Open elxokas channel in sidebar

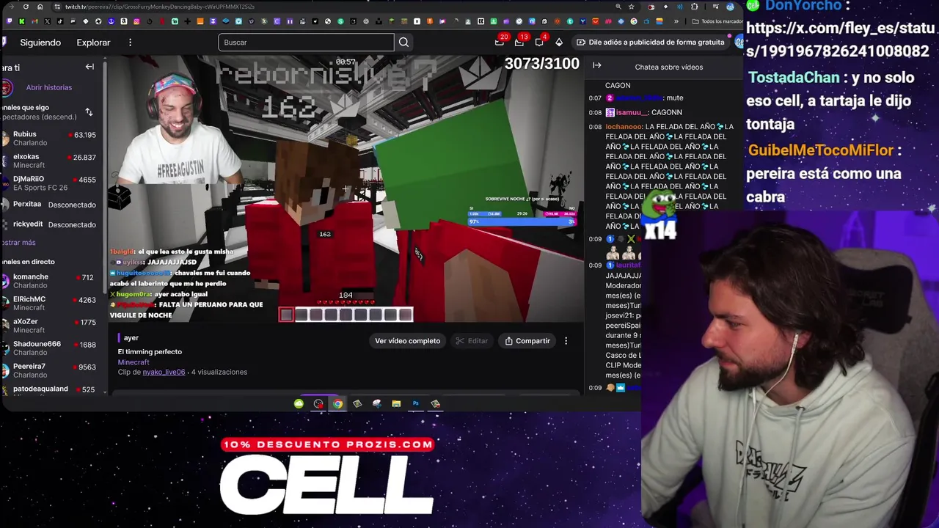[x=49, y=161]
